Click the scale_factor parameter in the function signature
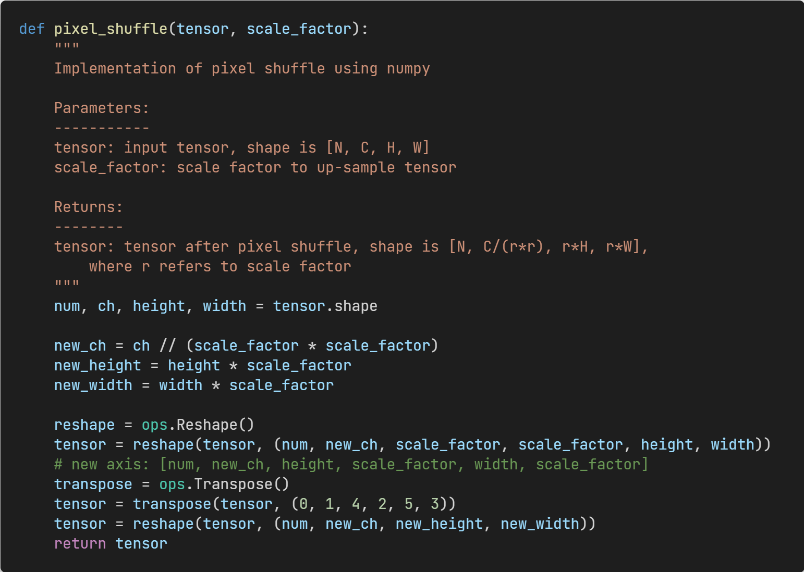Image resolution: width=804 pixels, height=572 pixels. point(299,29)
